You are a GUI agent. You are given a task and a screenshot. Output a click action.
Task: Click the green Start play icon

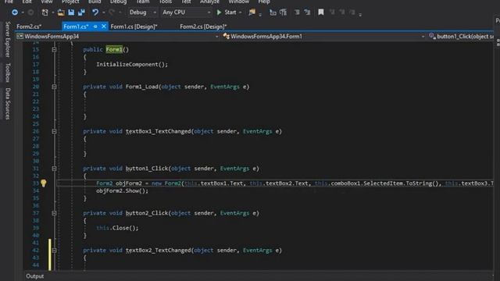tap(219, 12)
